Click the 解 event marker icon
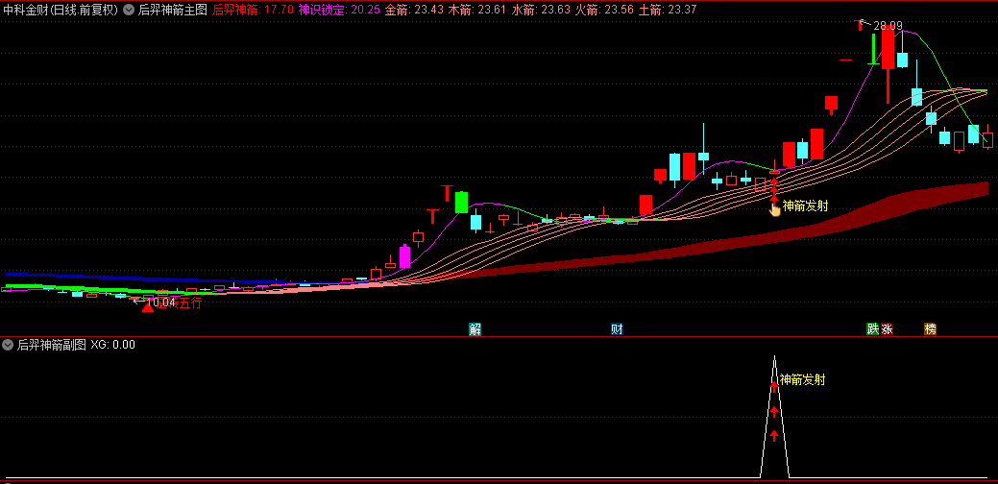Screen dimensions: 998x484 point(475,328)
